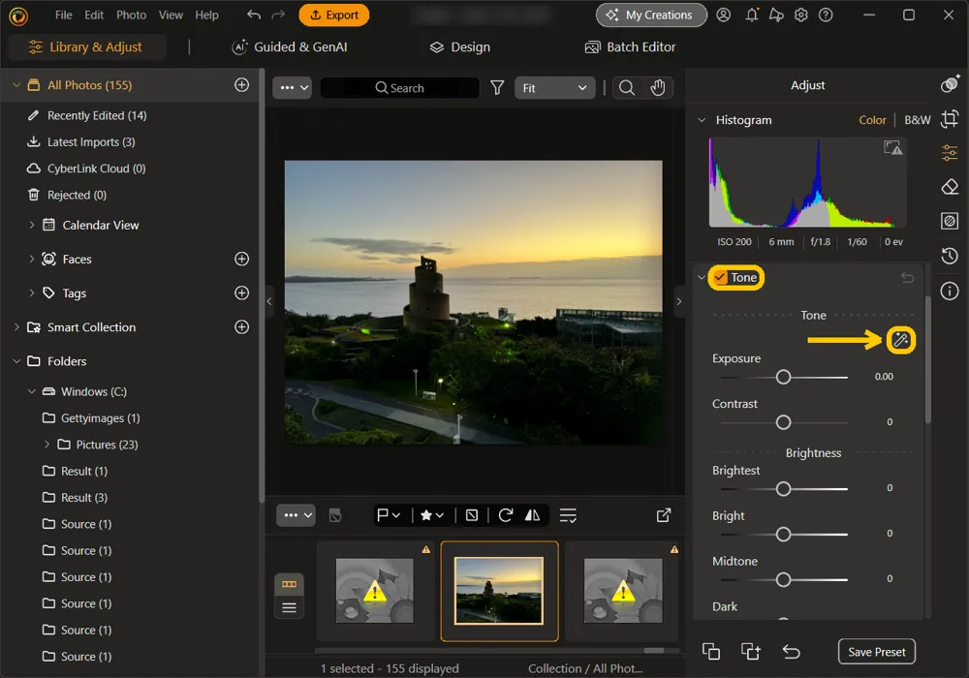
Task: Open the help question mark icon
Action: pyautogui.click(x=826, y=15)
